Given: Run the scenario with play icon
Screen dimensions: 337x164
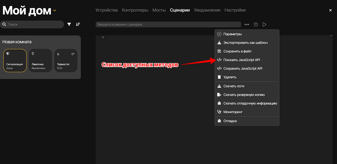Looking at the screenshot, I should pos(264,25).
